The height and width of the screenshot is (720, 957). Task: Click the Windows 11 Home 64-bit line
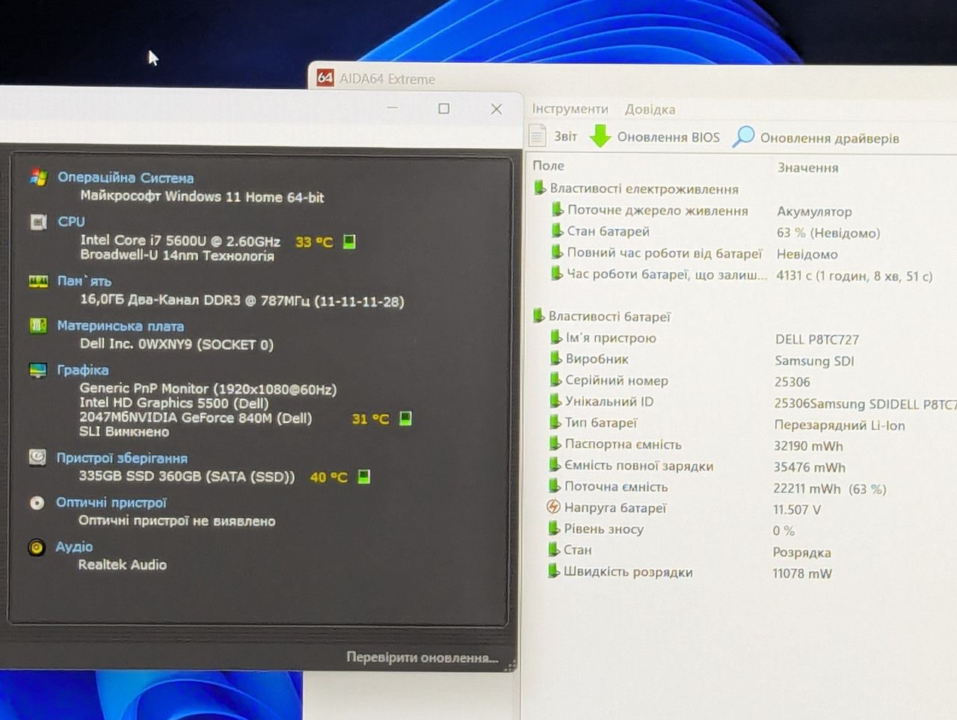pyautogui.click(x=202, y=197)
